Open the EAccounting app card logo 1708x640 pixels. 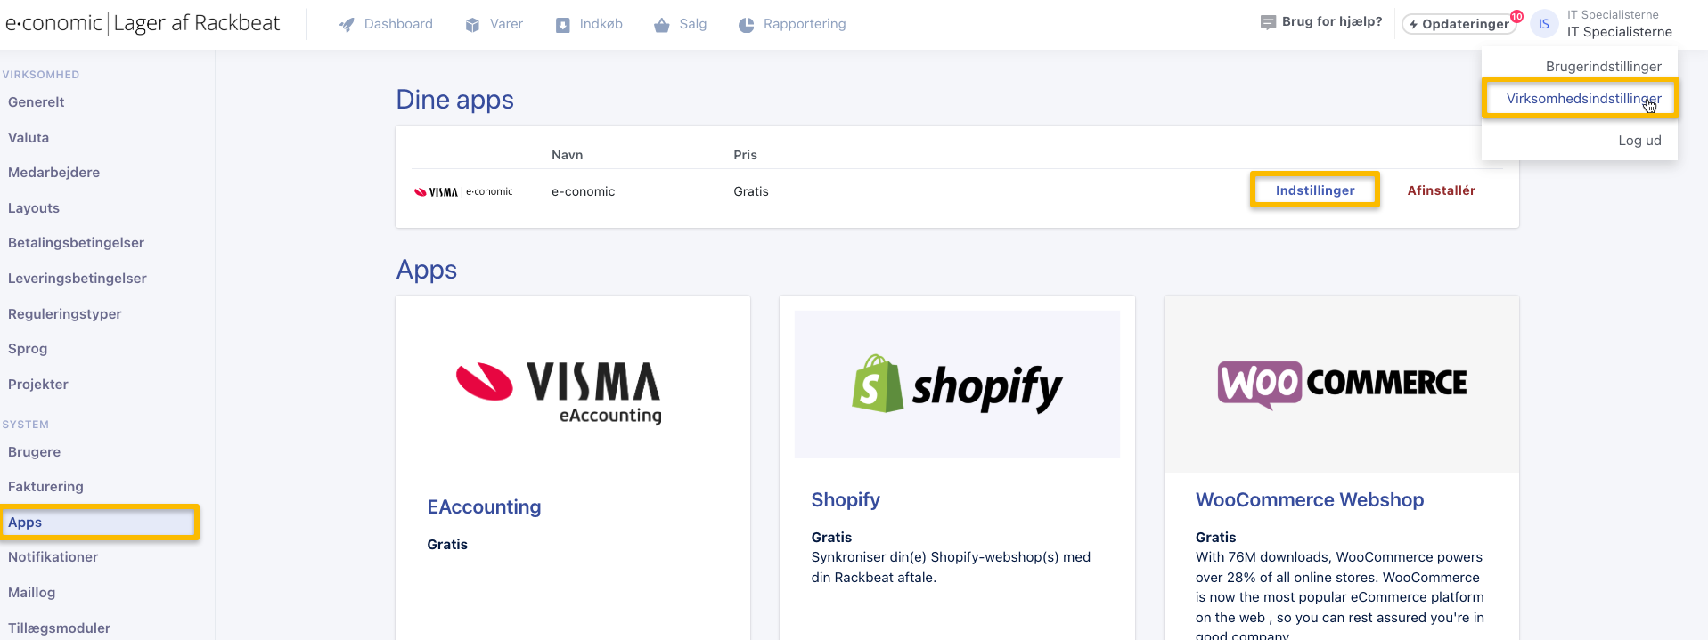pos(559,392)
